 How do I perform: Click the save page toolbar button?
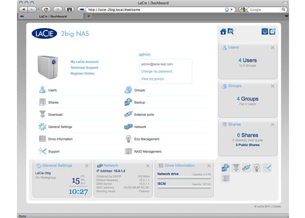click(69, 9)
